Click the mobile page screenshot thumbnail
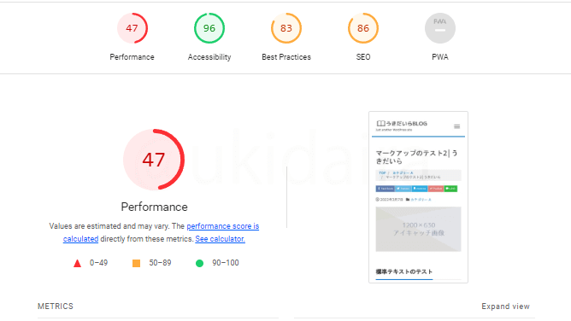 (x=418, y=197)
